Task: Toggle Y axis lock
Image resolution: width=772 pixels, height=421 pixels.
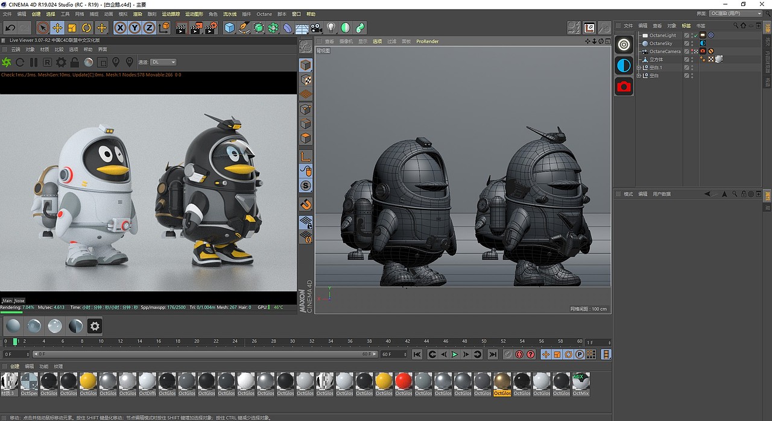Action: (134, 27)
